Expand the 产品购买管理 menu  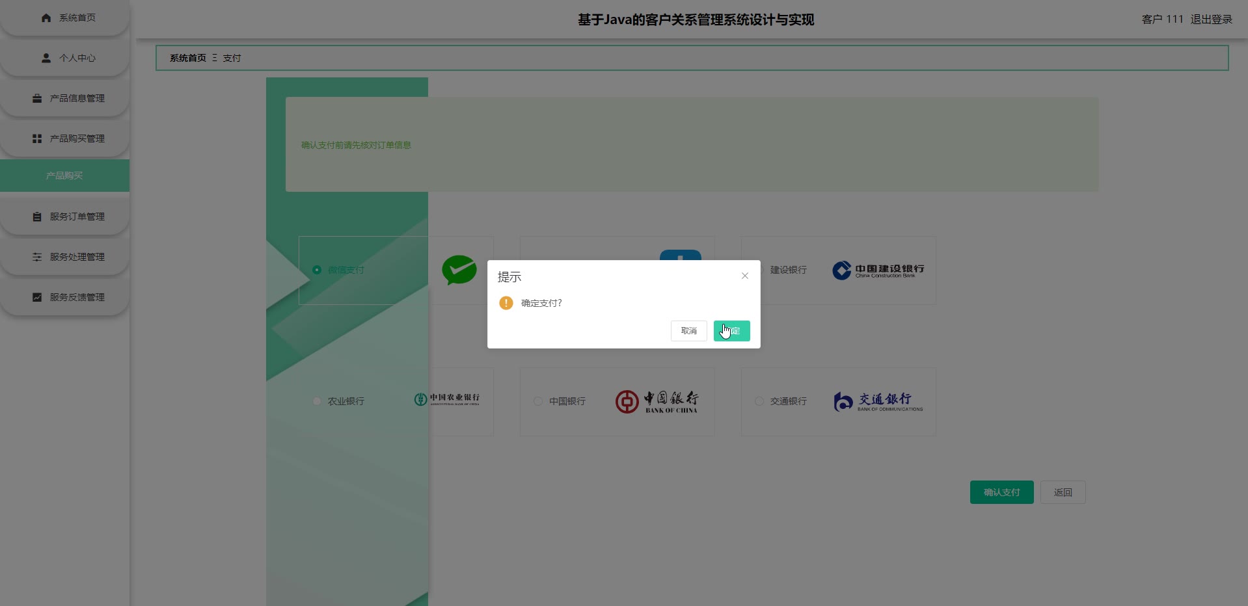coord(64,138)
